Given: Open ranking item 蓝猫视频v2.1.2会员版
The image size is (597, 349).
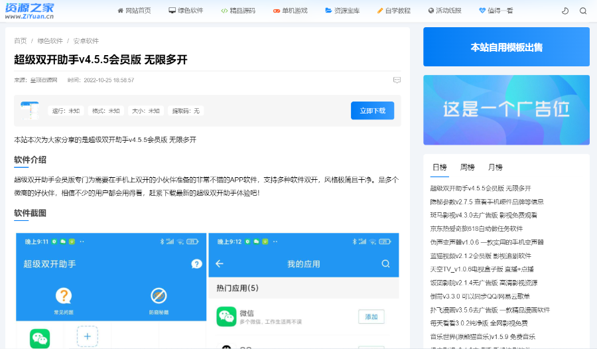Looking at the screenshot, I should tap(480, 255).
